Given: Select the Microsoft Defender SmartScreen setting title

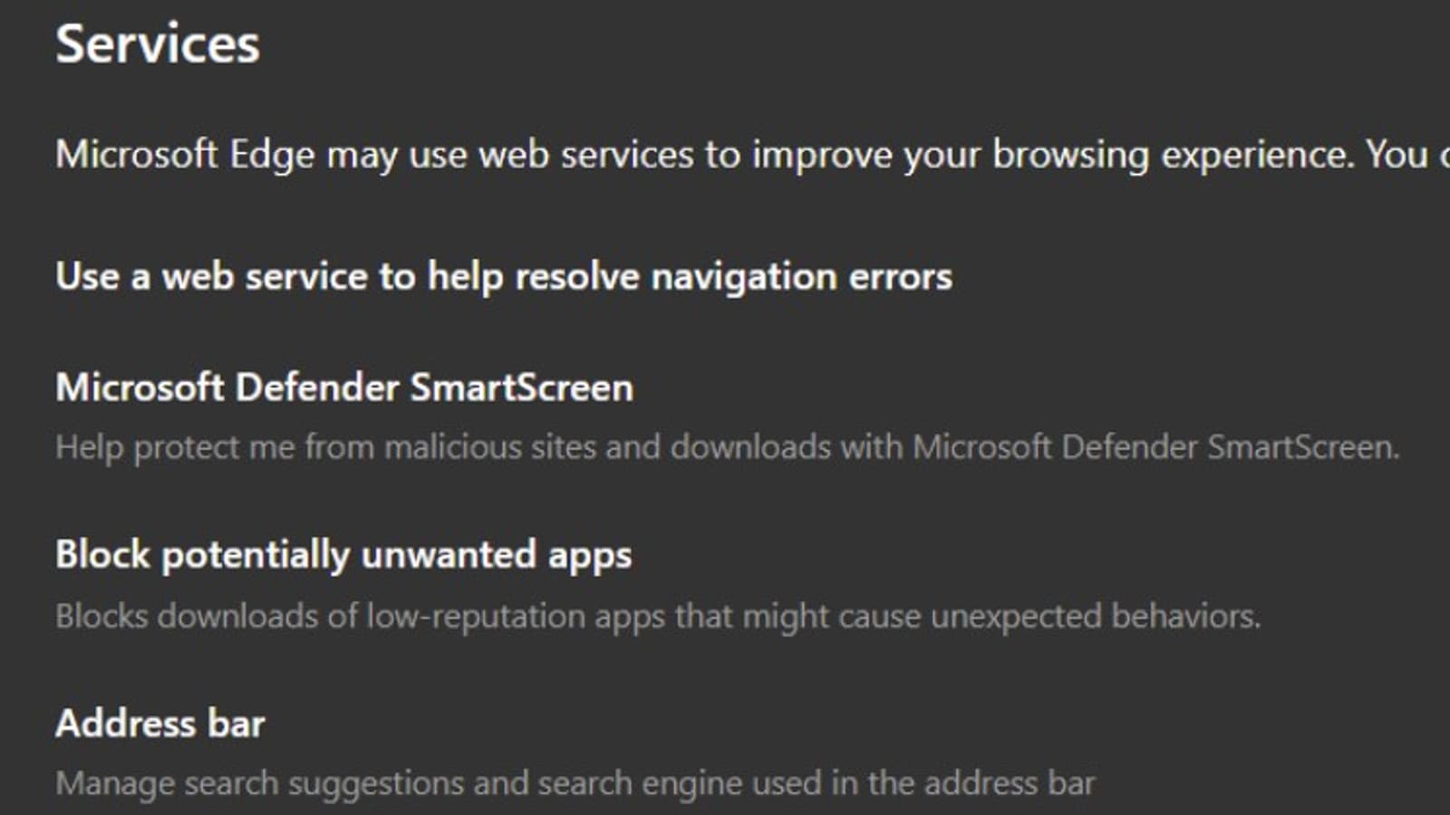Looking at the screenshot, I should coord(344,388).
